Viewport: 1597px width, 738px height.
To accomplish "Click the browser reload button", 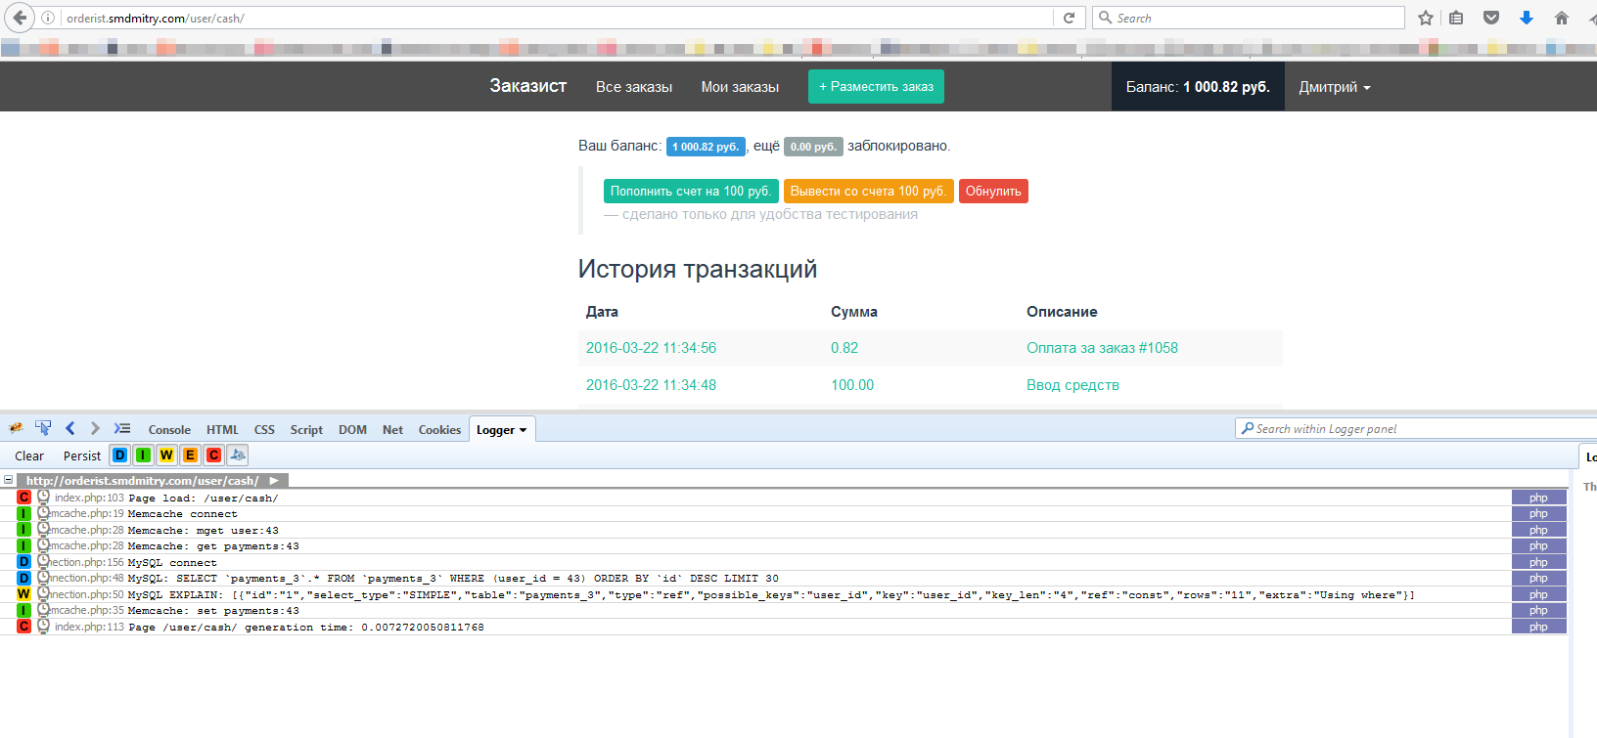I will [1069, 18].
